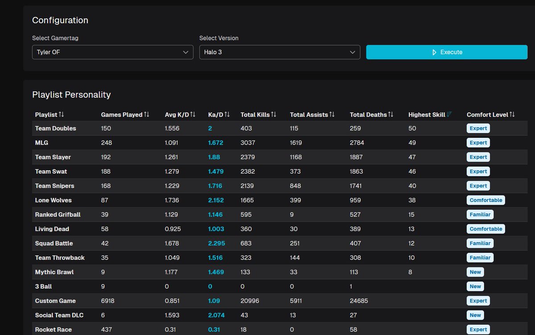Click Avg K/D value 1.736
535x335 pixels.
tap(172, 200)
